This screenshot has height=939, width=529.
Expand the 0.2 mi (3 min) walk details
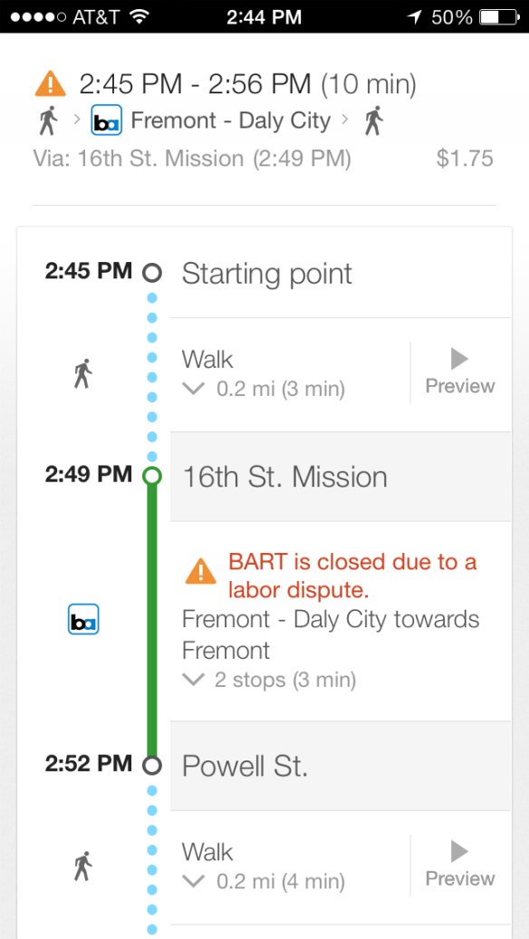[193, 388]
